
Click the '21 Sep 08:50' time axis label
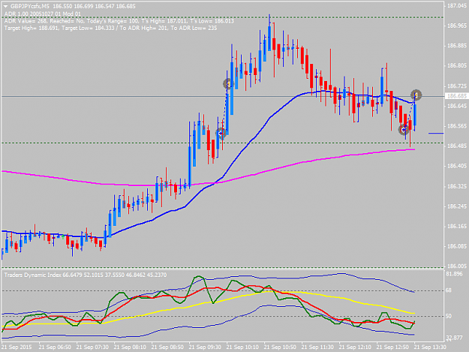[x=167, y=347]
